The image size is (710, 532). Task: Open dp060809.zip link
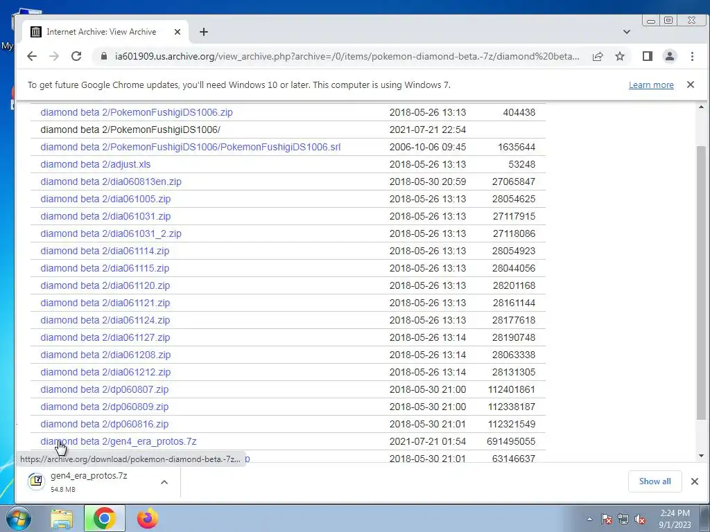click(x=105, y=407)
